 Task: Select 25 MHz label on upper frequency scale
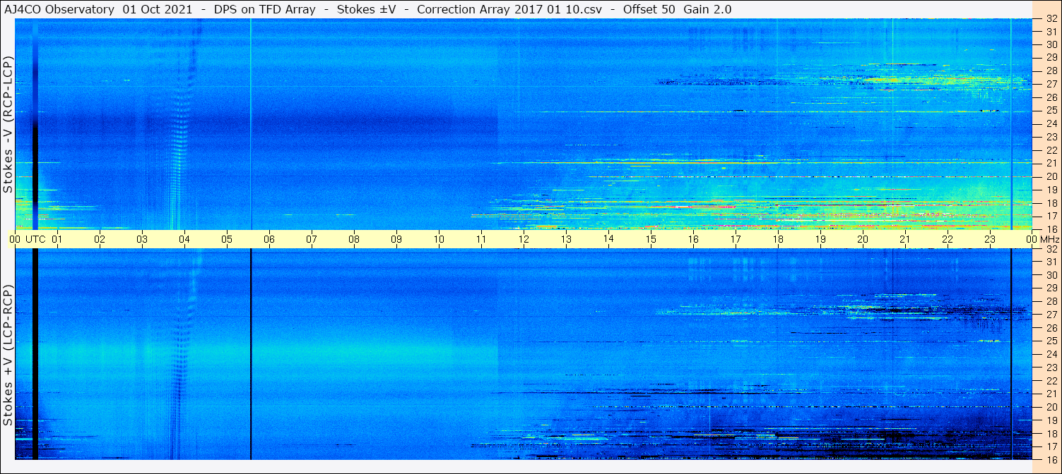pos(1050,111)
